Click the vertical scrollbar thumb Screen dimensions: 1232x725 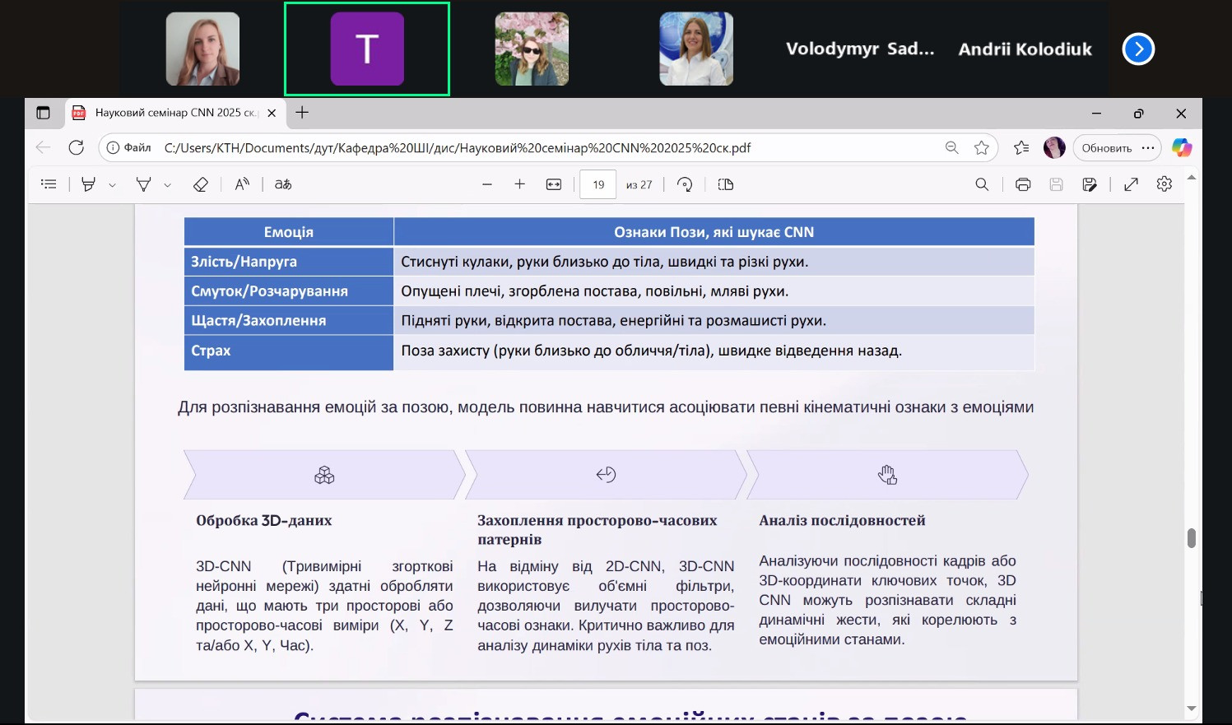tap(1191, 538)
